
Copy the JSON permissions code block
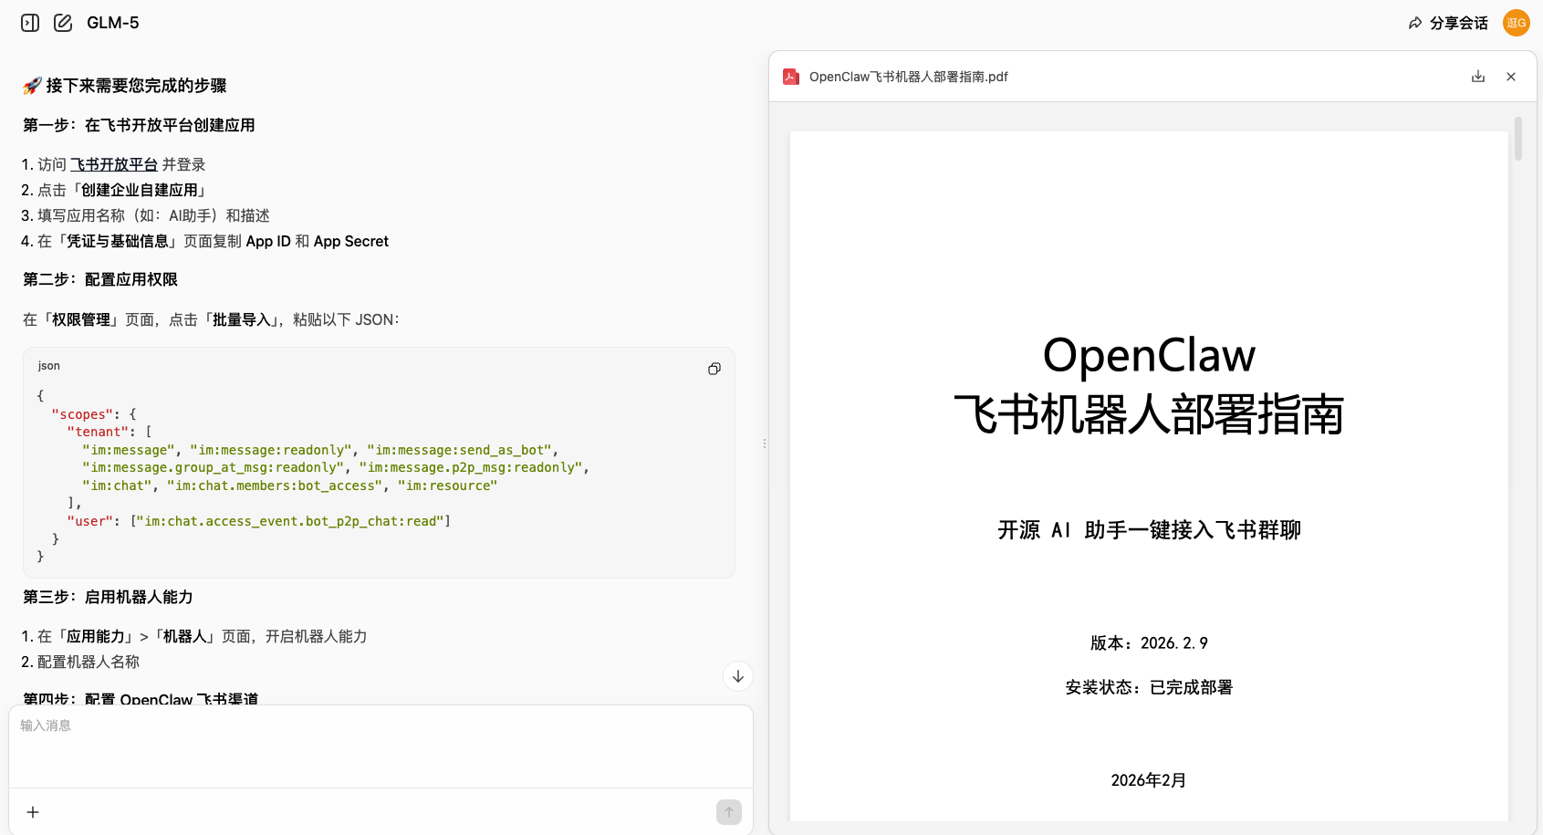[714, 369]
